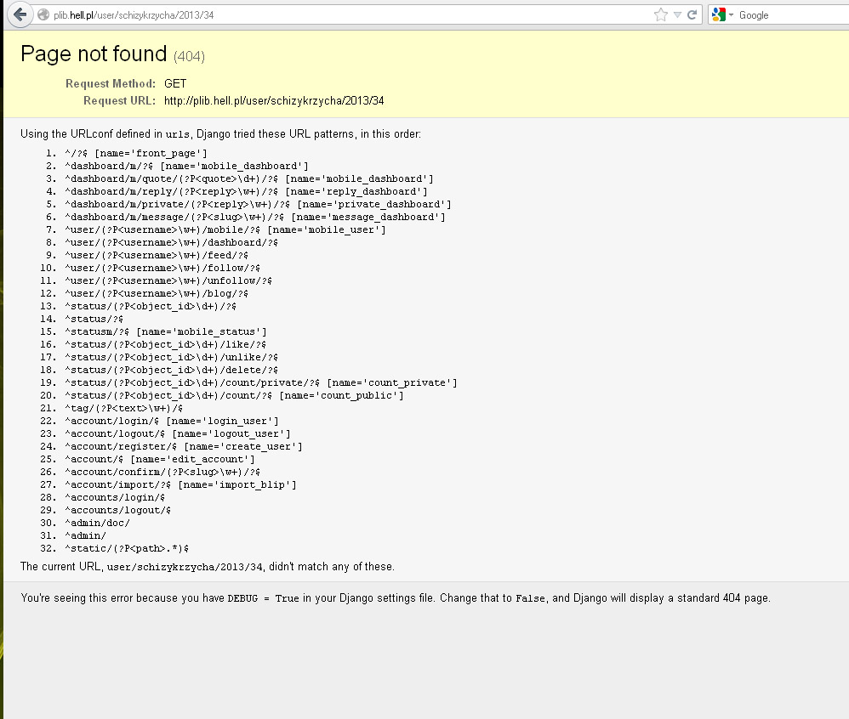
Task: Click pattern 6 named 'message_dashboard'
Action: 255,217
